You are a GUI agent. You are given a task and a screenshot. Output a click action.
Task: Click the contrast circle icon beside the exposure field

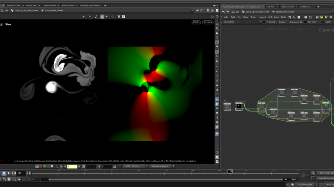tap(83, 167)
